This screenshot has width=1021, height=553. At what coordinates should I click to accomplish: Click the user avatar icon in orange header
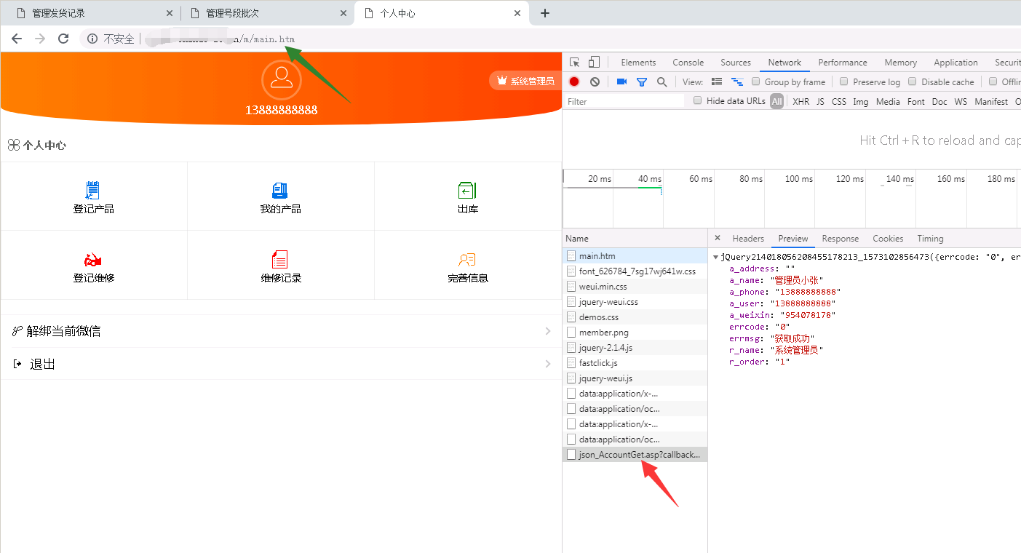(x=281, y=80)
